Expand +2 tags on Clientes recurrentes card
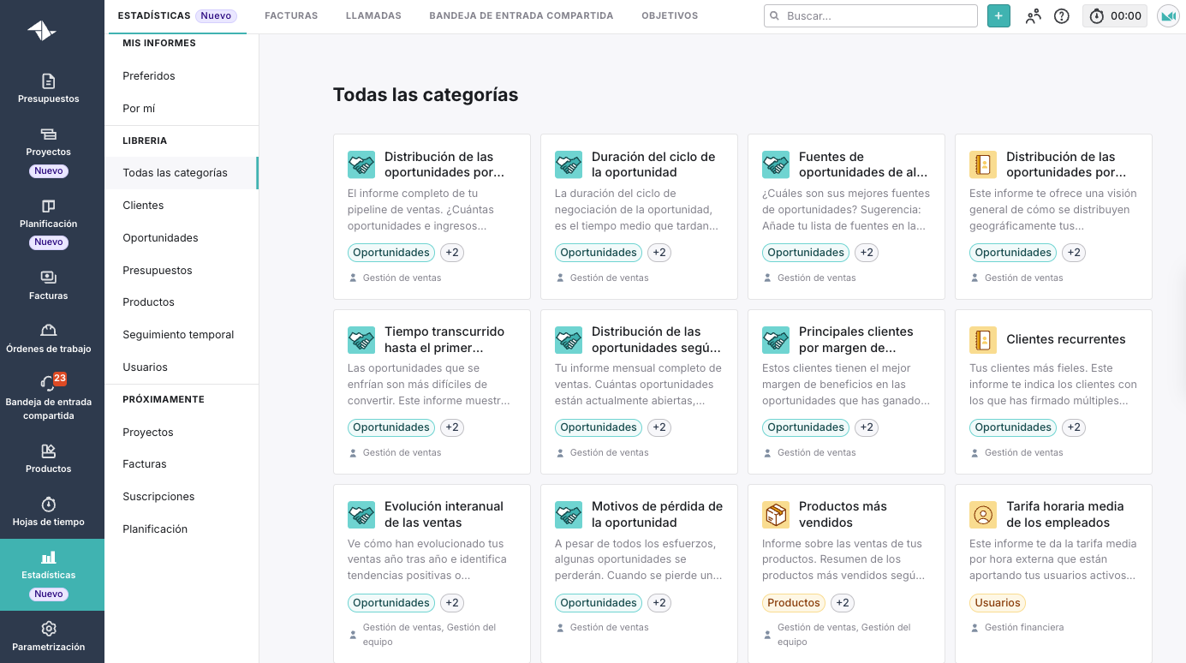 tap(1074, 427)
